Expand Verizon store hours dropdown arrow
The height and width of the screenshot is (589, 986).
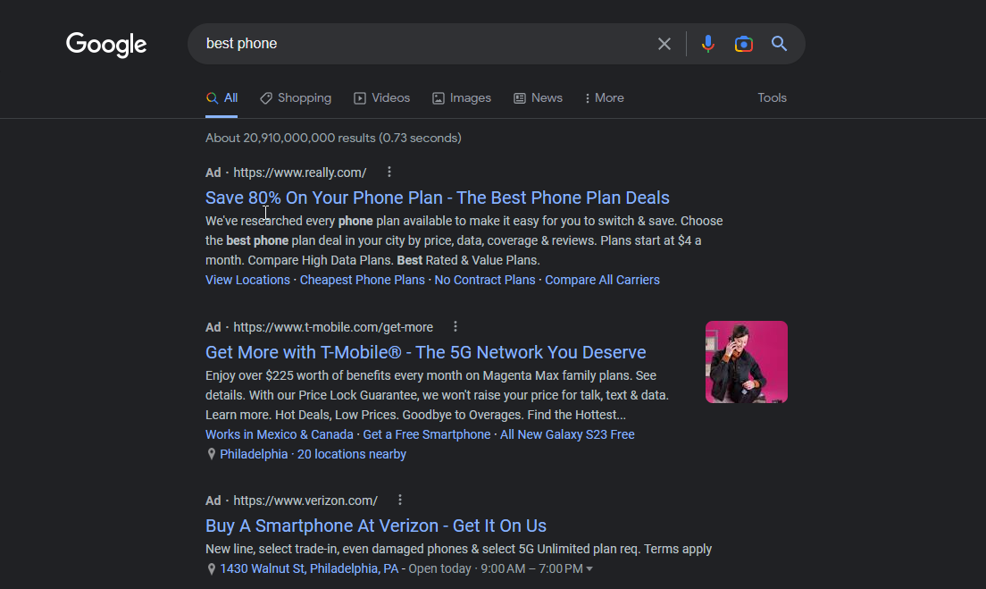click(x=589, y=568)
